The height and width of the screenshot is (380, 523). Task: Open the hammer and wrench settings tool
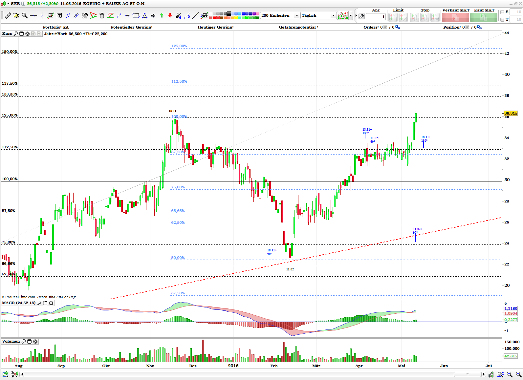tap(85, 15)
